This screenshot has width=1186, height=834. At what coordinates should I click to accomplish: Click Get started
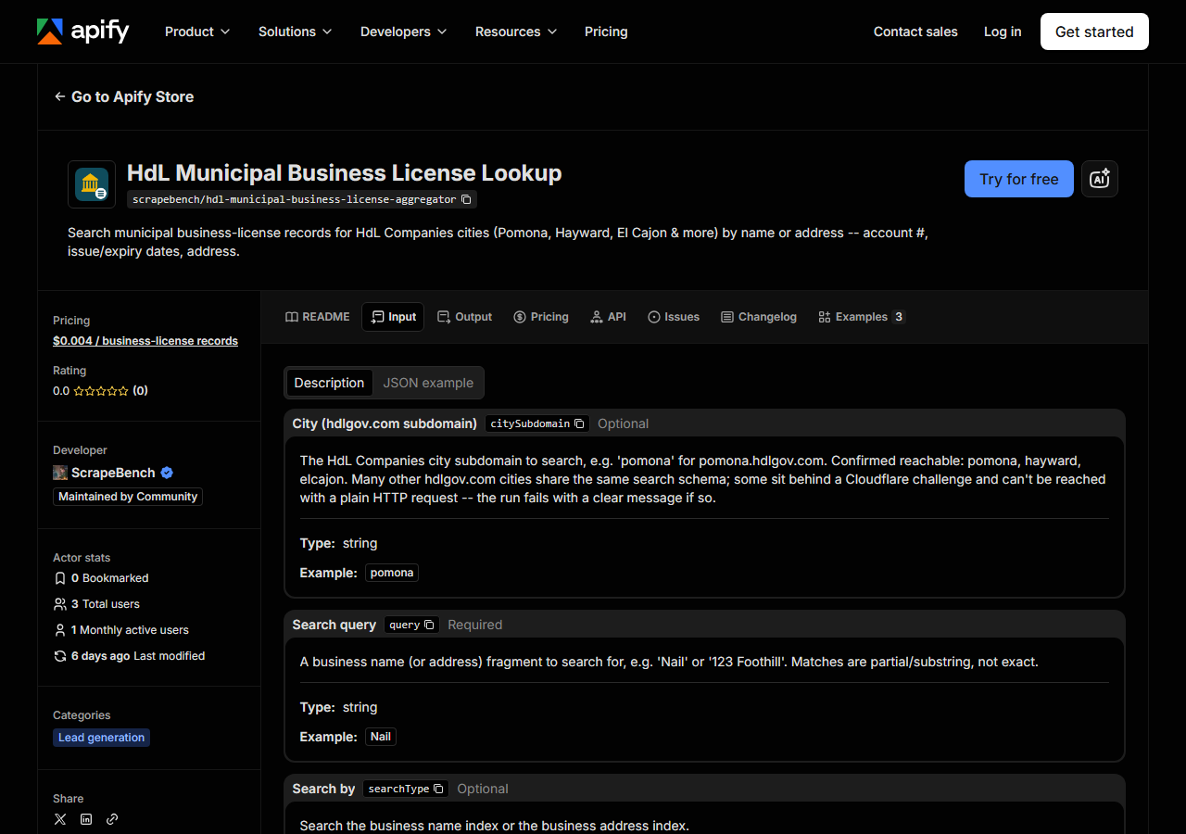tap(1094, 32)
